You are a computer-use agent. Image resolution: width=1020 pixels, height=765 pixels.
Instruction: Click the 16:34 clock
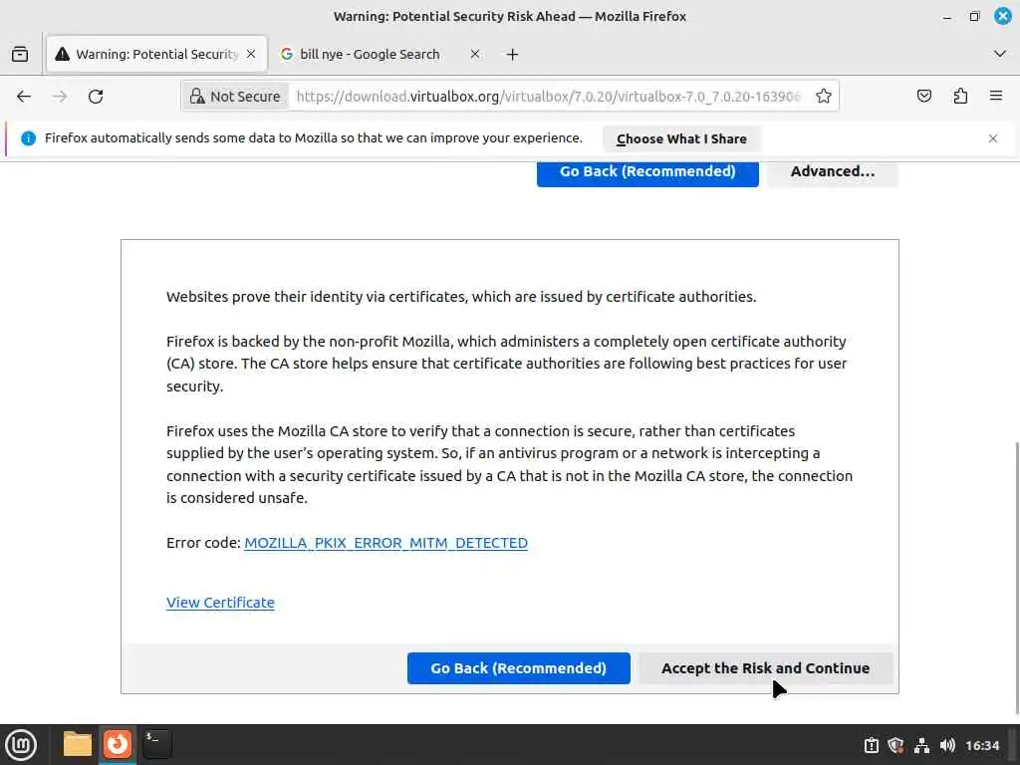click(x=981, y=745)
